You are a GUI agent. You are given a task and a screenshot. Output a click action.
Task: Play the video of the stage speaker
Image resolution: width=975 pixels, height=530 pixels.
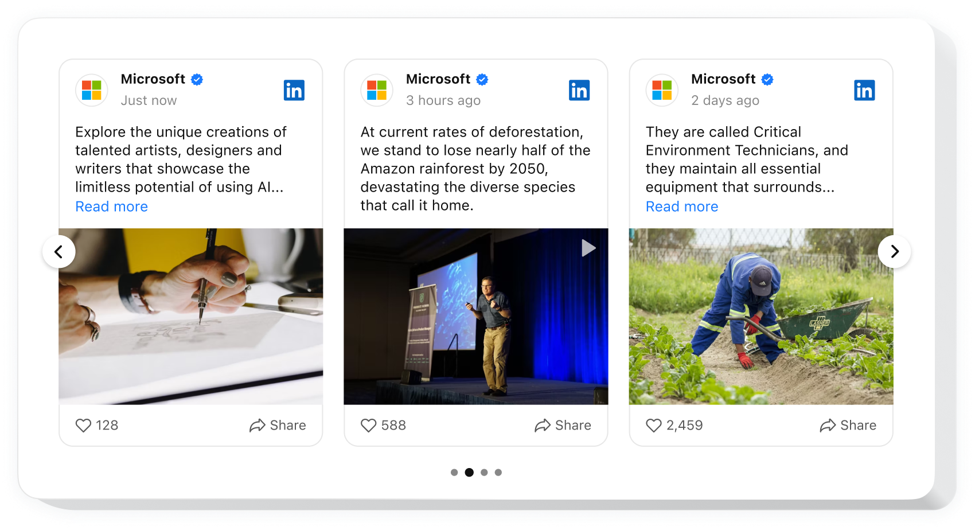[x=588, y=248]
